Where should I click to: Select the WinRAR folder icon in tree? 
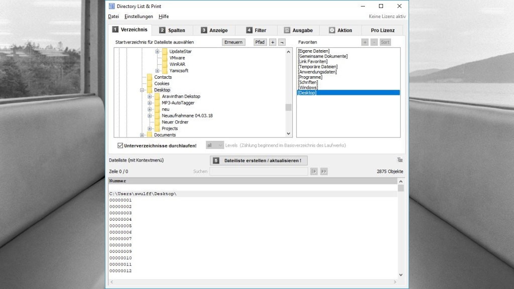click(165, 64)
